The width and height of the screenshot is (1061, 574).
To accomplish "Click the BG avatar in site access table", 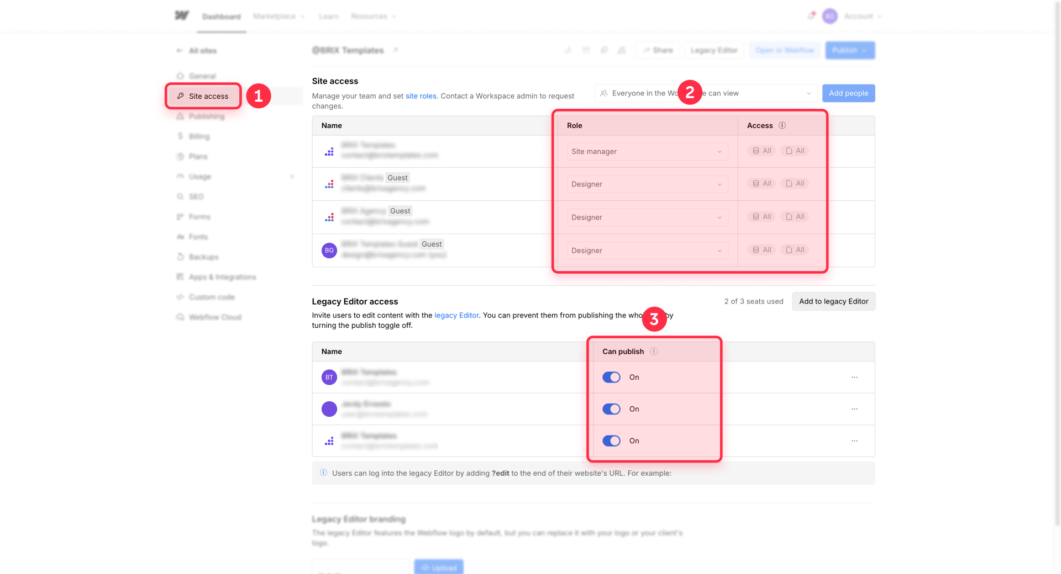I will coord(329,250).
